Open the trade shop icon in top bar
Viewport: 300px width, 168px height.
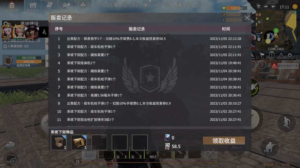(x=33, y=6)
